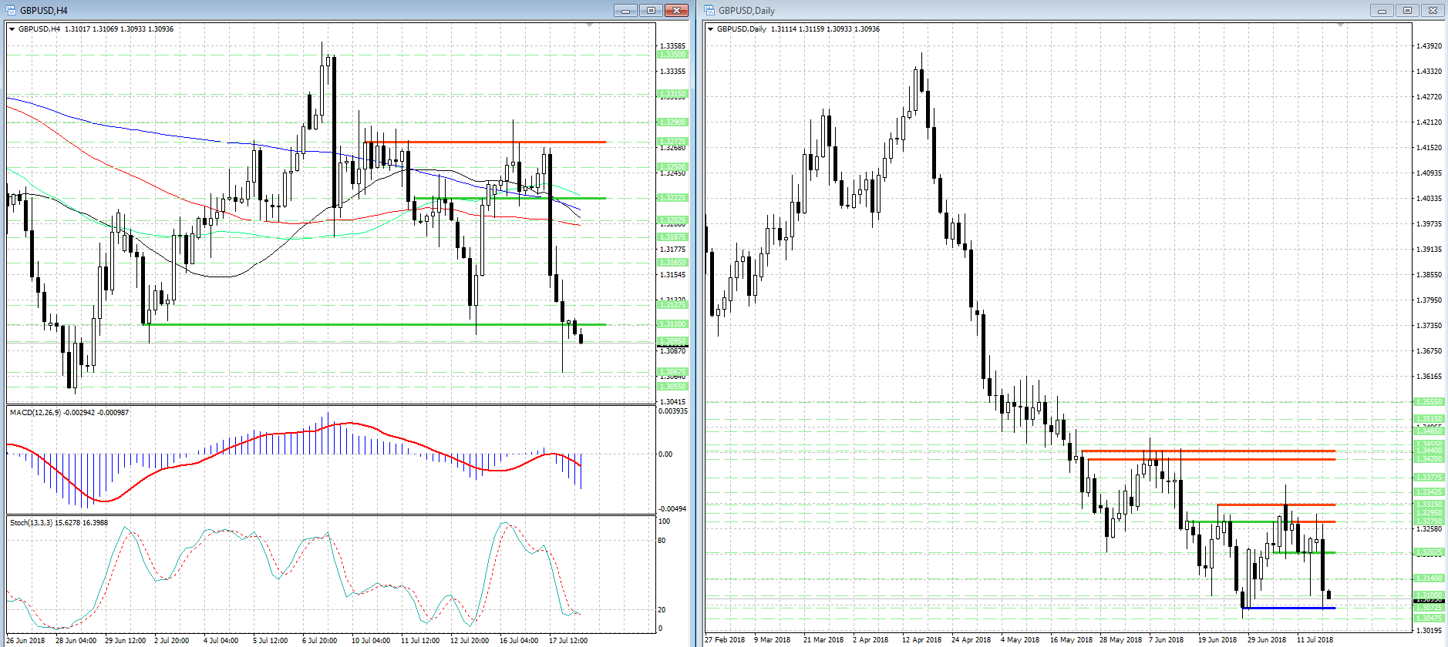
Task: Click the 1.32580 price on Daily scale
Action: 1429,529
